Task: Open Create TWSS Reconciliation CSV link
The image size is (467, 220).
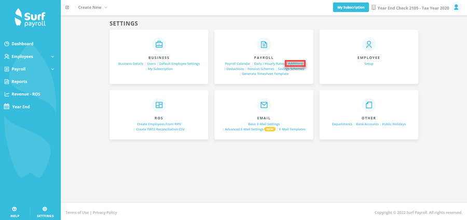Action: 160,129
